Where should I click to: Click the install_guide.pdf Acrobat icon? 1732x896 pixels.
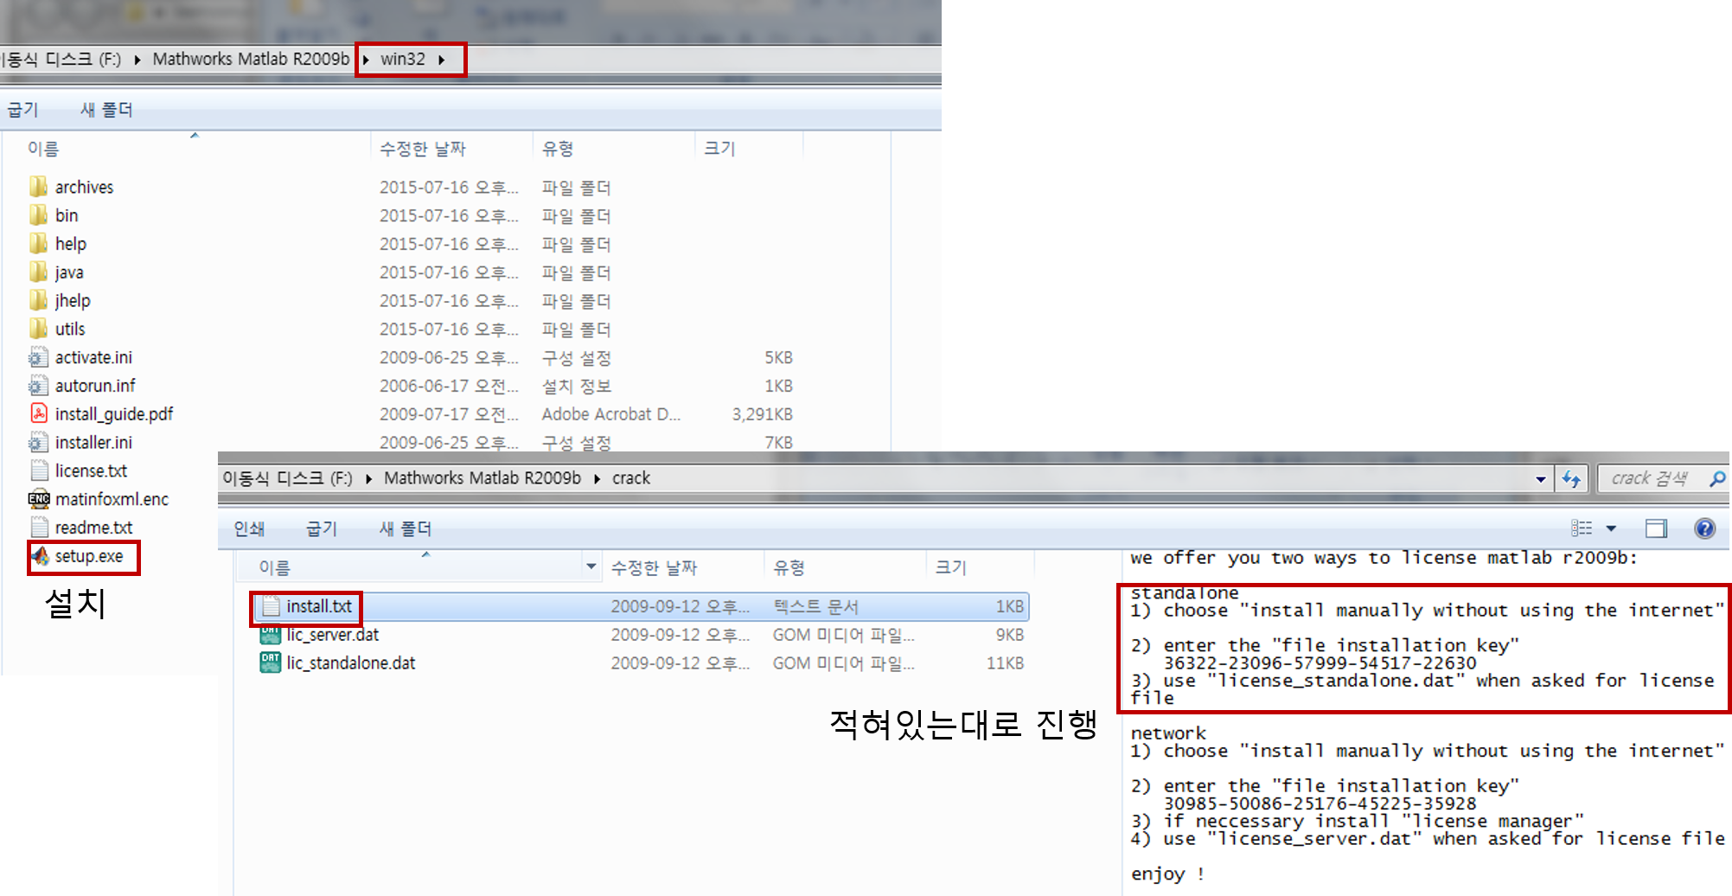click(38, 413)
